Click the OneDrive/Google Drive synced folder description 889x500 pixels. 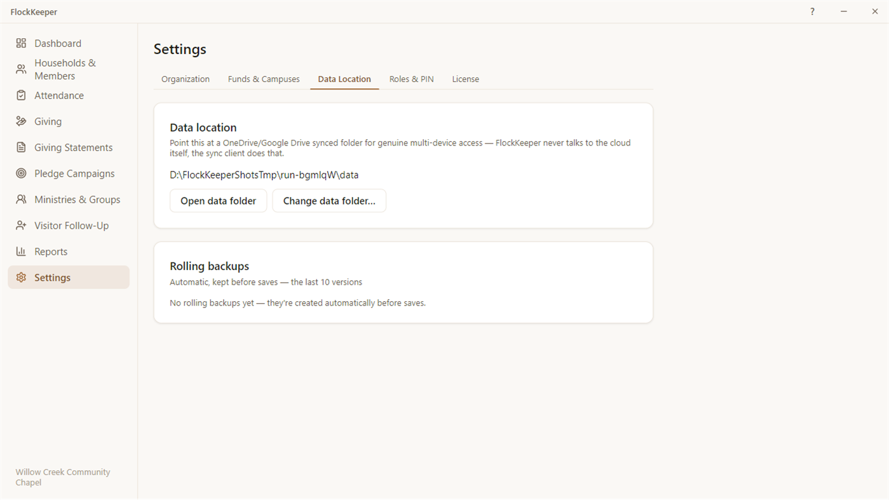click(x=400, y=148)
